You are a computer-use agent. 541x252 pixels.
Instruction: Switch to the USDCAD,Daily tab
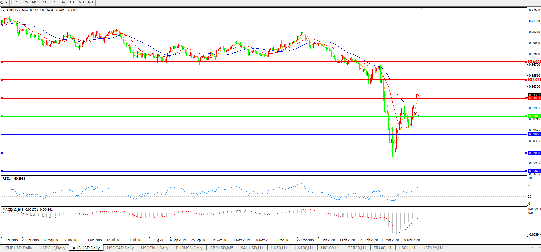click(x=120, y=248)
